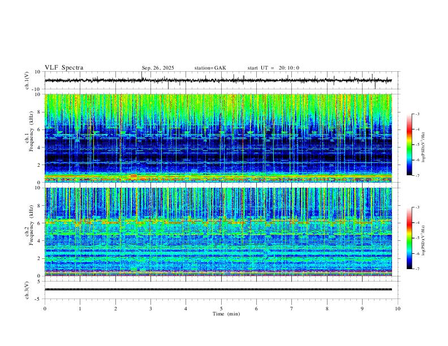The width and height of the screenshot is (448, 346).
Task: Click time axis tick label '4'
Action: 186,309
